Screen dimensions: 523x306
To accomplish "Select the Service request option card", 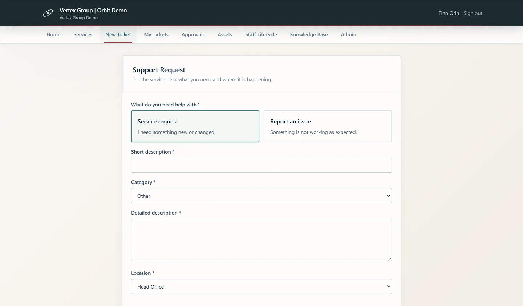I will click(195, 126).
